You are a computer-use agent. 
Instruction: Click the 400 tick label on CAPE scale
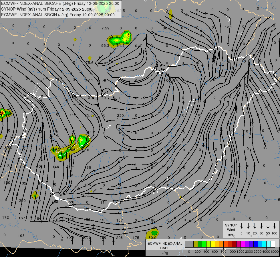pos(206,252)
